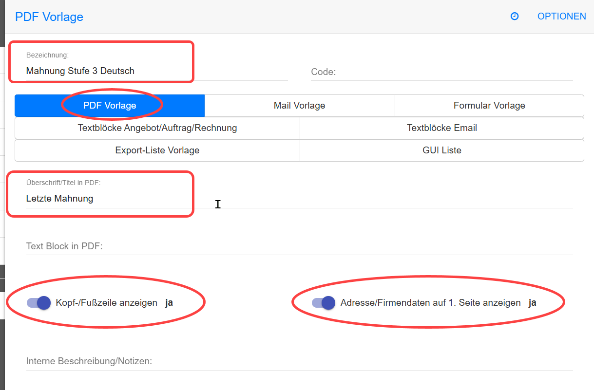Viewport: 594px width, 390px height.
Task: Open the Textblöcke Email tab
Action: [442, 128]
